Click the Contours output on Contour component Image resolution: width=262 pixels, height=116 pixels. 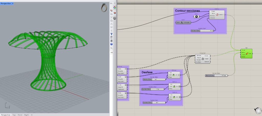tap(221, 14)
